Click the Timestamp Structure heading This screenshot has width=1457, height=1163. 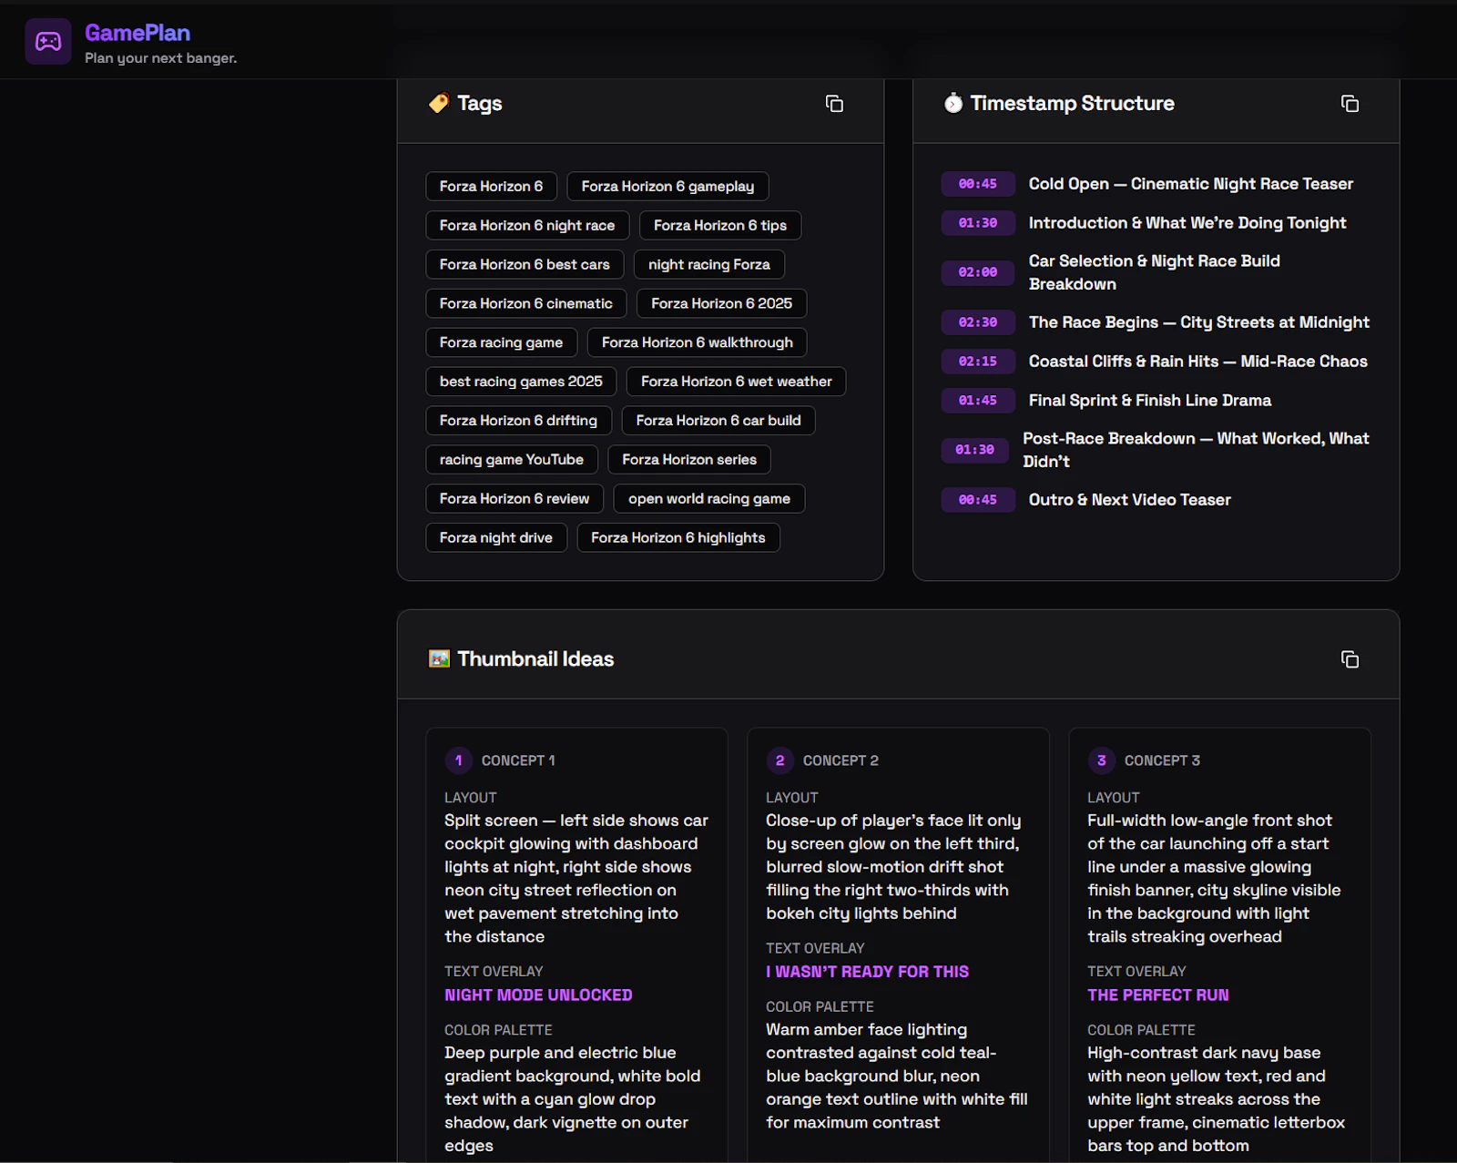[1073, 104]
